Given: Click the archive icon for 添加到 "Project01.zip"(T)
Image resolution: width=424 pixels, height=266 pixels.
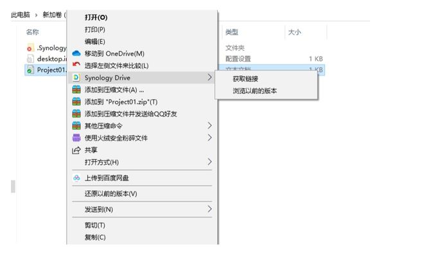Looking at the screenshot, I should pyautogui.click(x=76, y=102).
